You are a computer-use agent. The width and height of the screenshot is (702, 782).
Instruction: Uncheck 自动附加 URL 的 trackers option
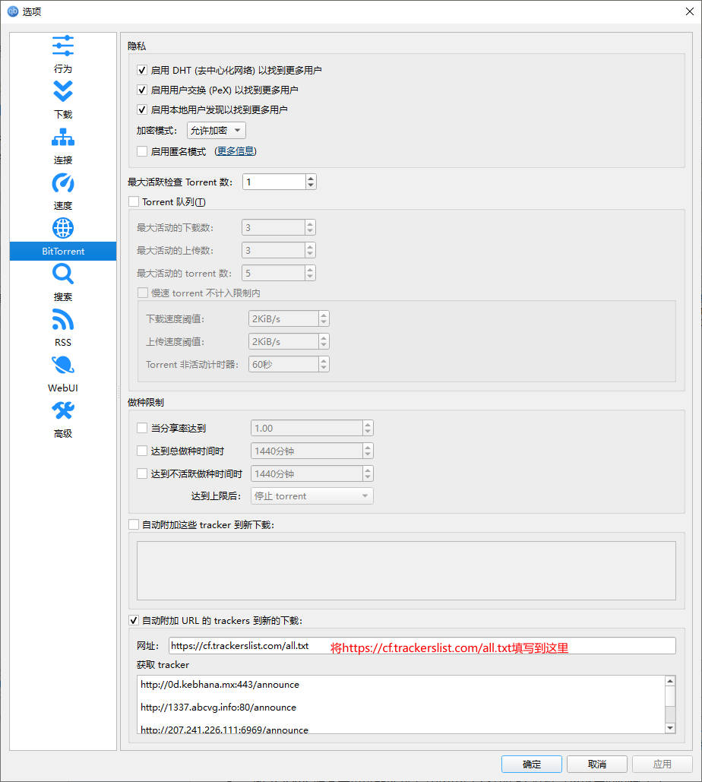(x=133, y=620)
